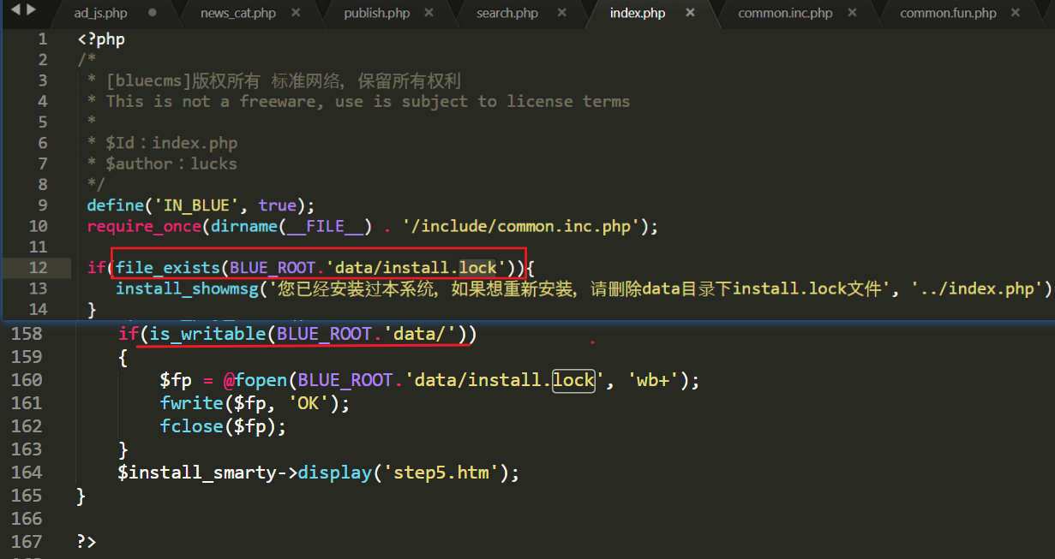The width and height of the screenshot is (1055, 559).
Task: Switch to the publish.php tab
Action: (376, 13)
